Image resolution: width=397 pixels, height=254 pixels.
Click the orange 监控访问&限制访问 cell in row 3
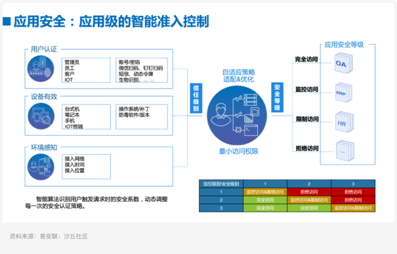tap(353, 208)
